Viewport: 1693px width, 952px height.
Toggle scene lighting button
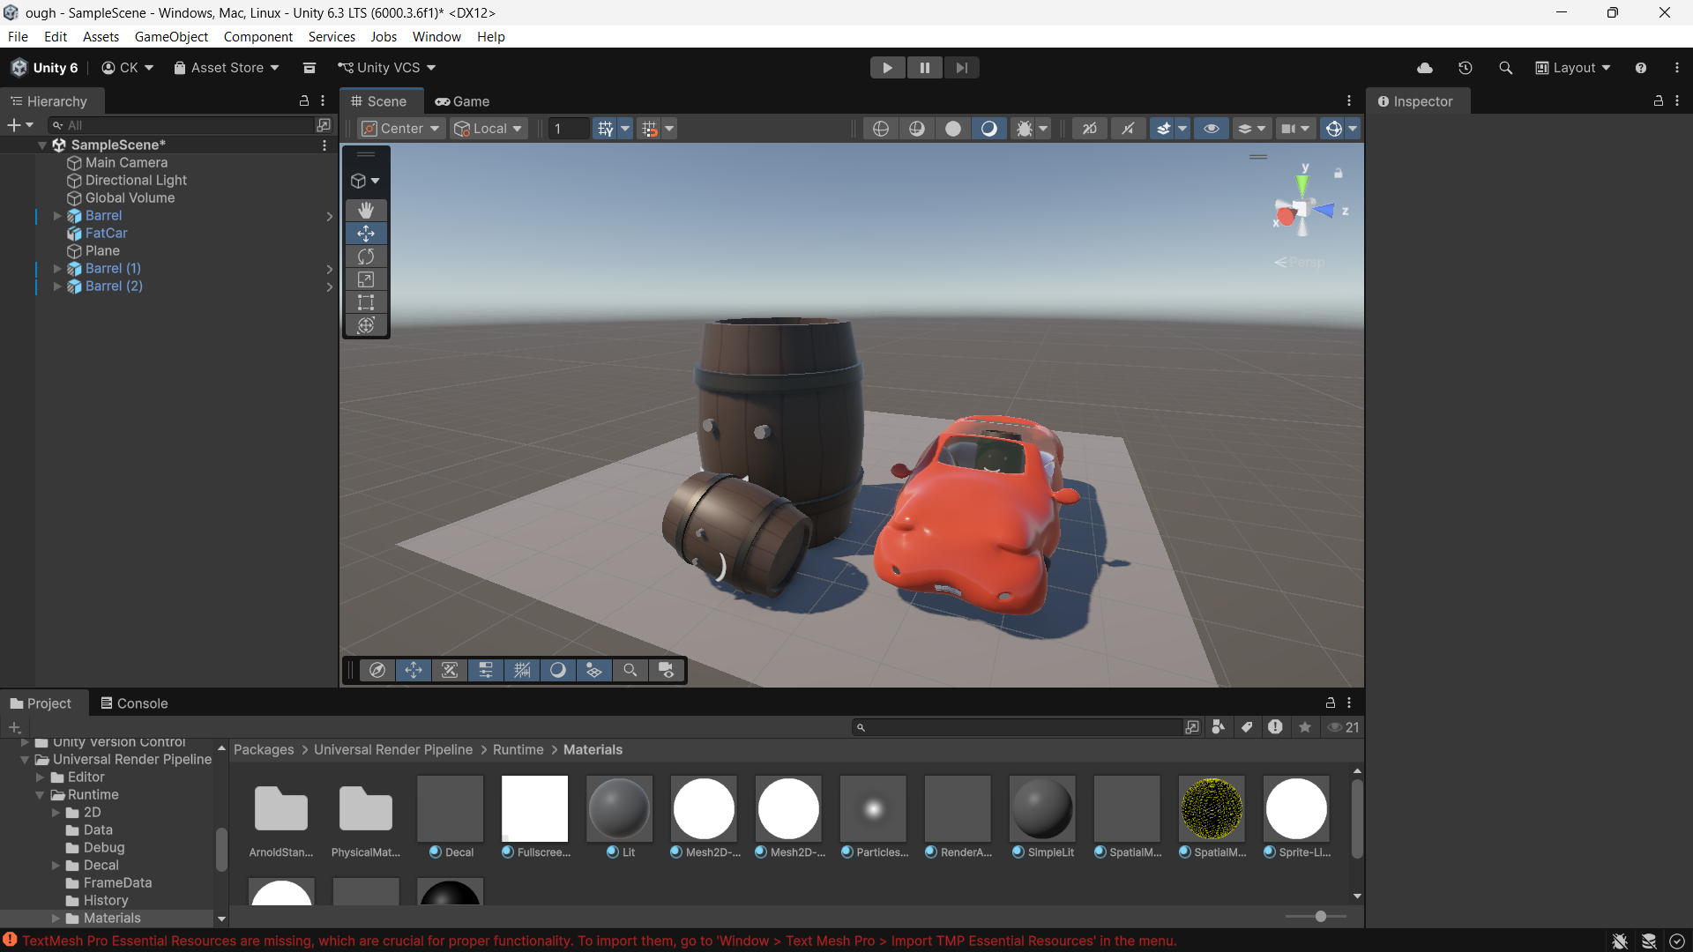(988, 129)
